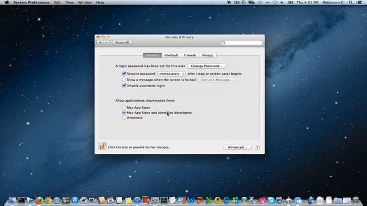Click the Show All button
Image resolution: width=367 pixels, height=206 pixels.
coord(122,42)
